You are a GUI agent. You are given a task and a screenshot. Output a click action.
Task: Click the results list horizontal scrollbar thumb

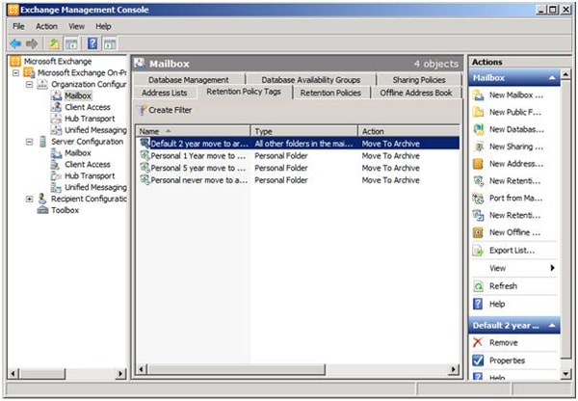point(236,369)
